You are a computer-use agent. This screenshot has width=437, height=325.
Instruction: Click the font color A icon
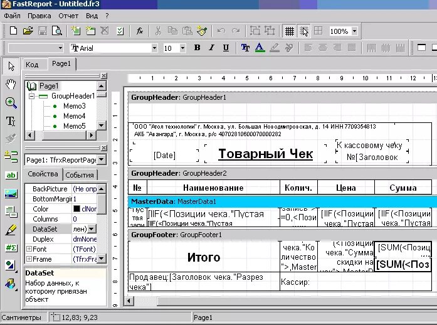pos(260,48)
